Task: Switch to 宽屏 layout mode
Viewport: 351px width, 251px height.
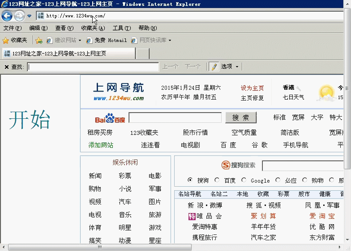Action: coord(298,117)
